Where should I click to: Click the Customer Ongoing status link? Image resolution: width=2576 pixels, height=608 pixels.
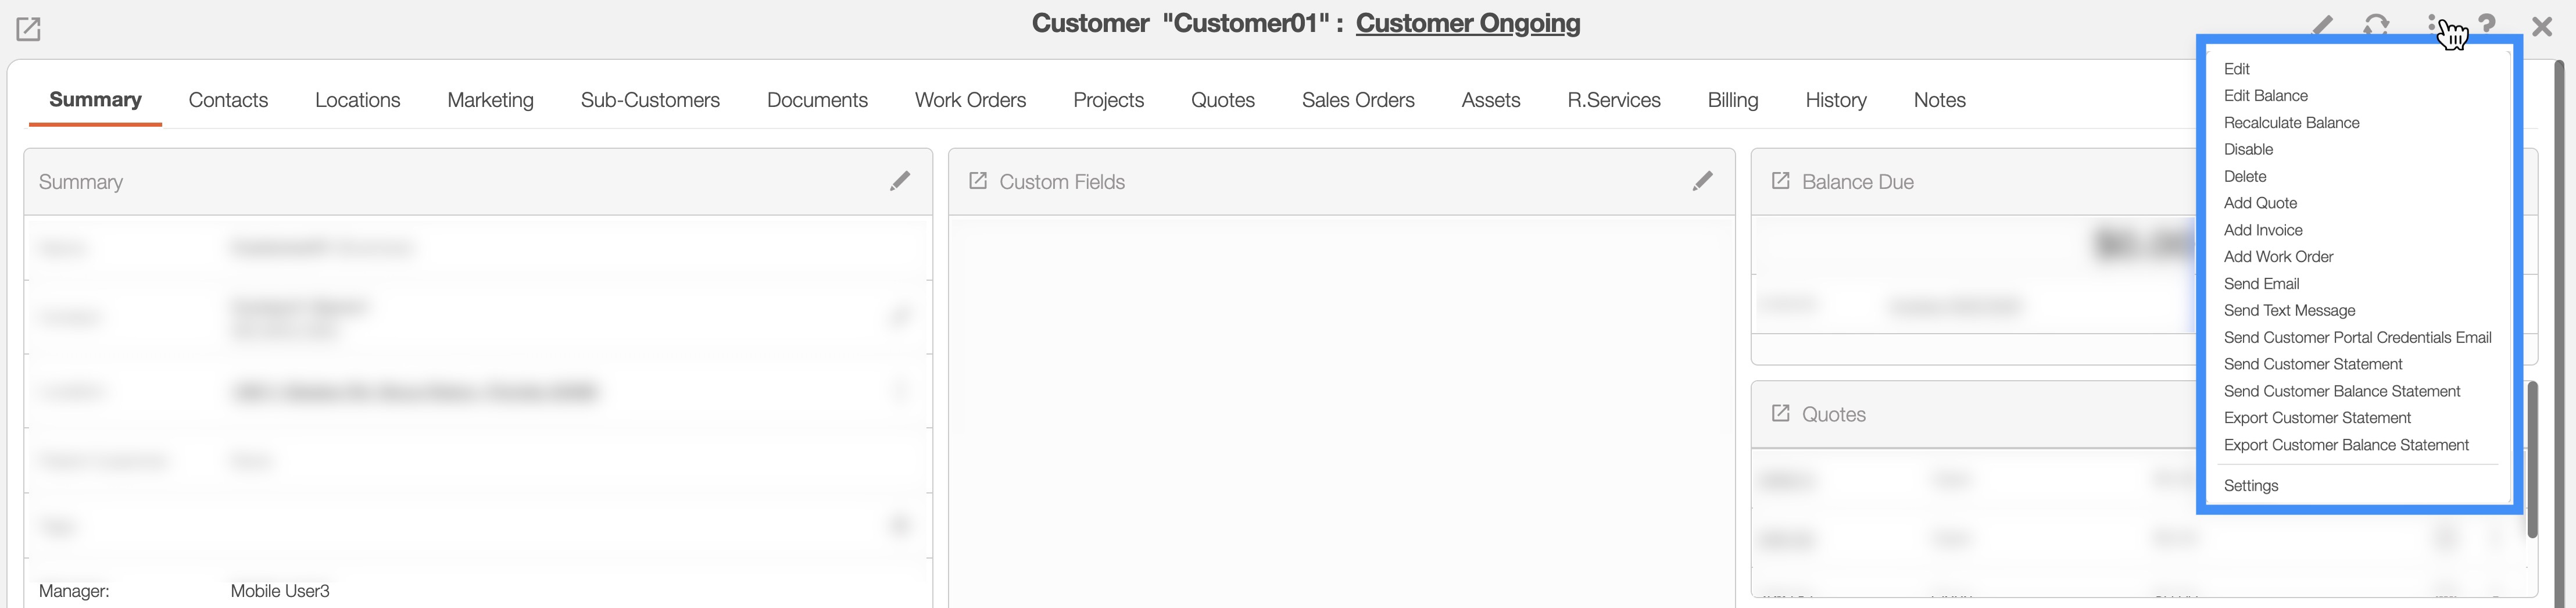click(1467, 23)
